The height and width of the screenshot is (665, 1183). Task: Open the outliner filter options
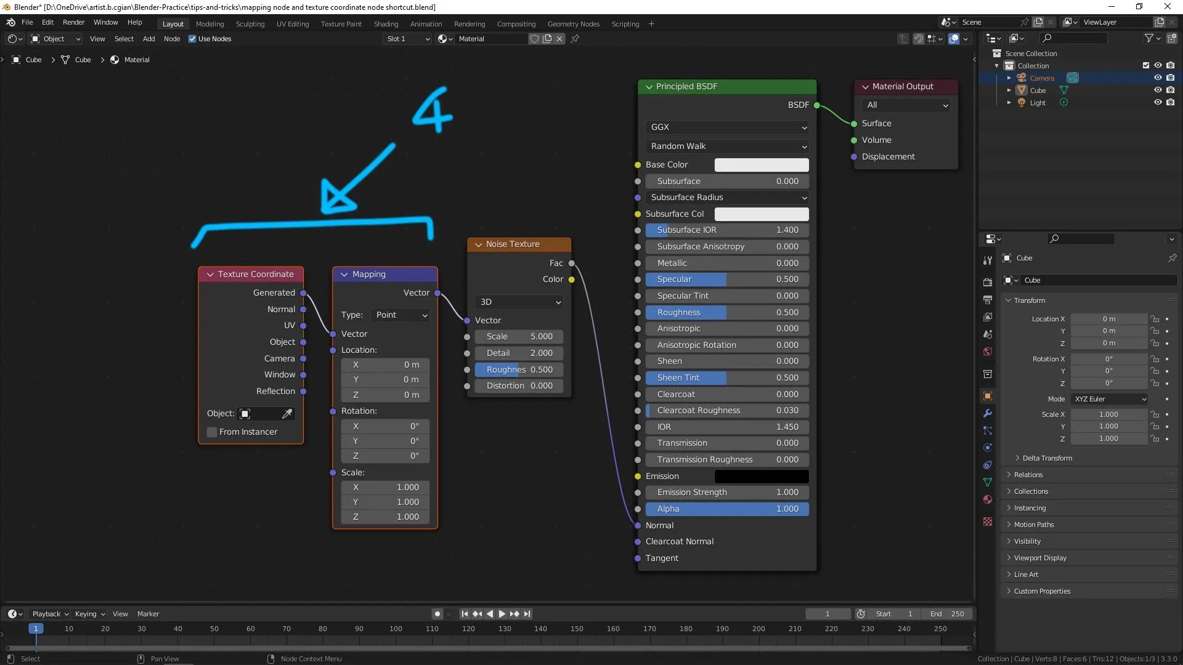coord(1150,38)
